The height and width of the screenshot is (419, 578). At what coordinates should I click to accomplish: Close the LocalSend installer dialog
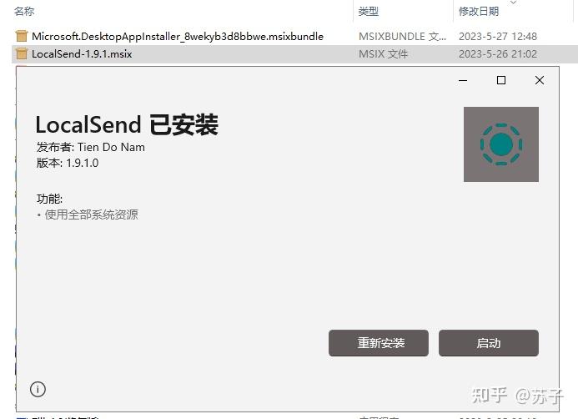[540, 80]
